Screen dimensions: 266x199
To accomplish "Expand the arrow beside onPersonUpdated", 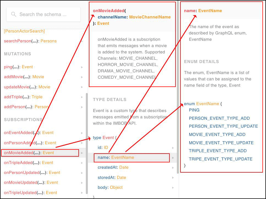I will (82, 173).
